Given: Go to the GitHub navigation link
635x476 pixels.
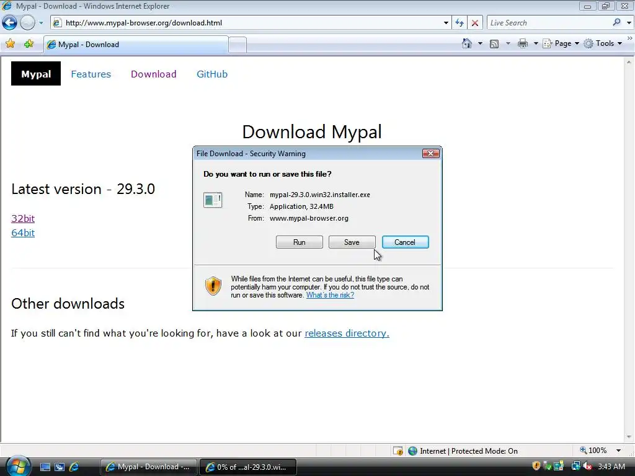Looking at the screenshot, I should click(x=212, y=74).
